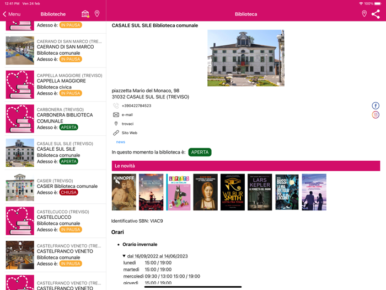The width and height of the screenshot is (386, 290).
Task: Go back to Menu with the chevron
Action: click(x=4, y=14)
